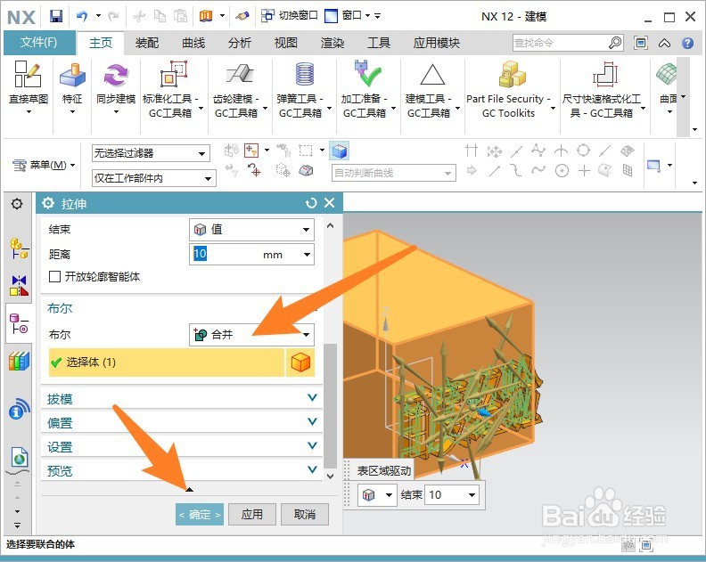Image resolution: width=706 pixels, height=562 pixels.
Task: Click the resource bar settings gear
Action: click(17, 204)
